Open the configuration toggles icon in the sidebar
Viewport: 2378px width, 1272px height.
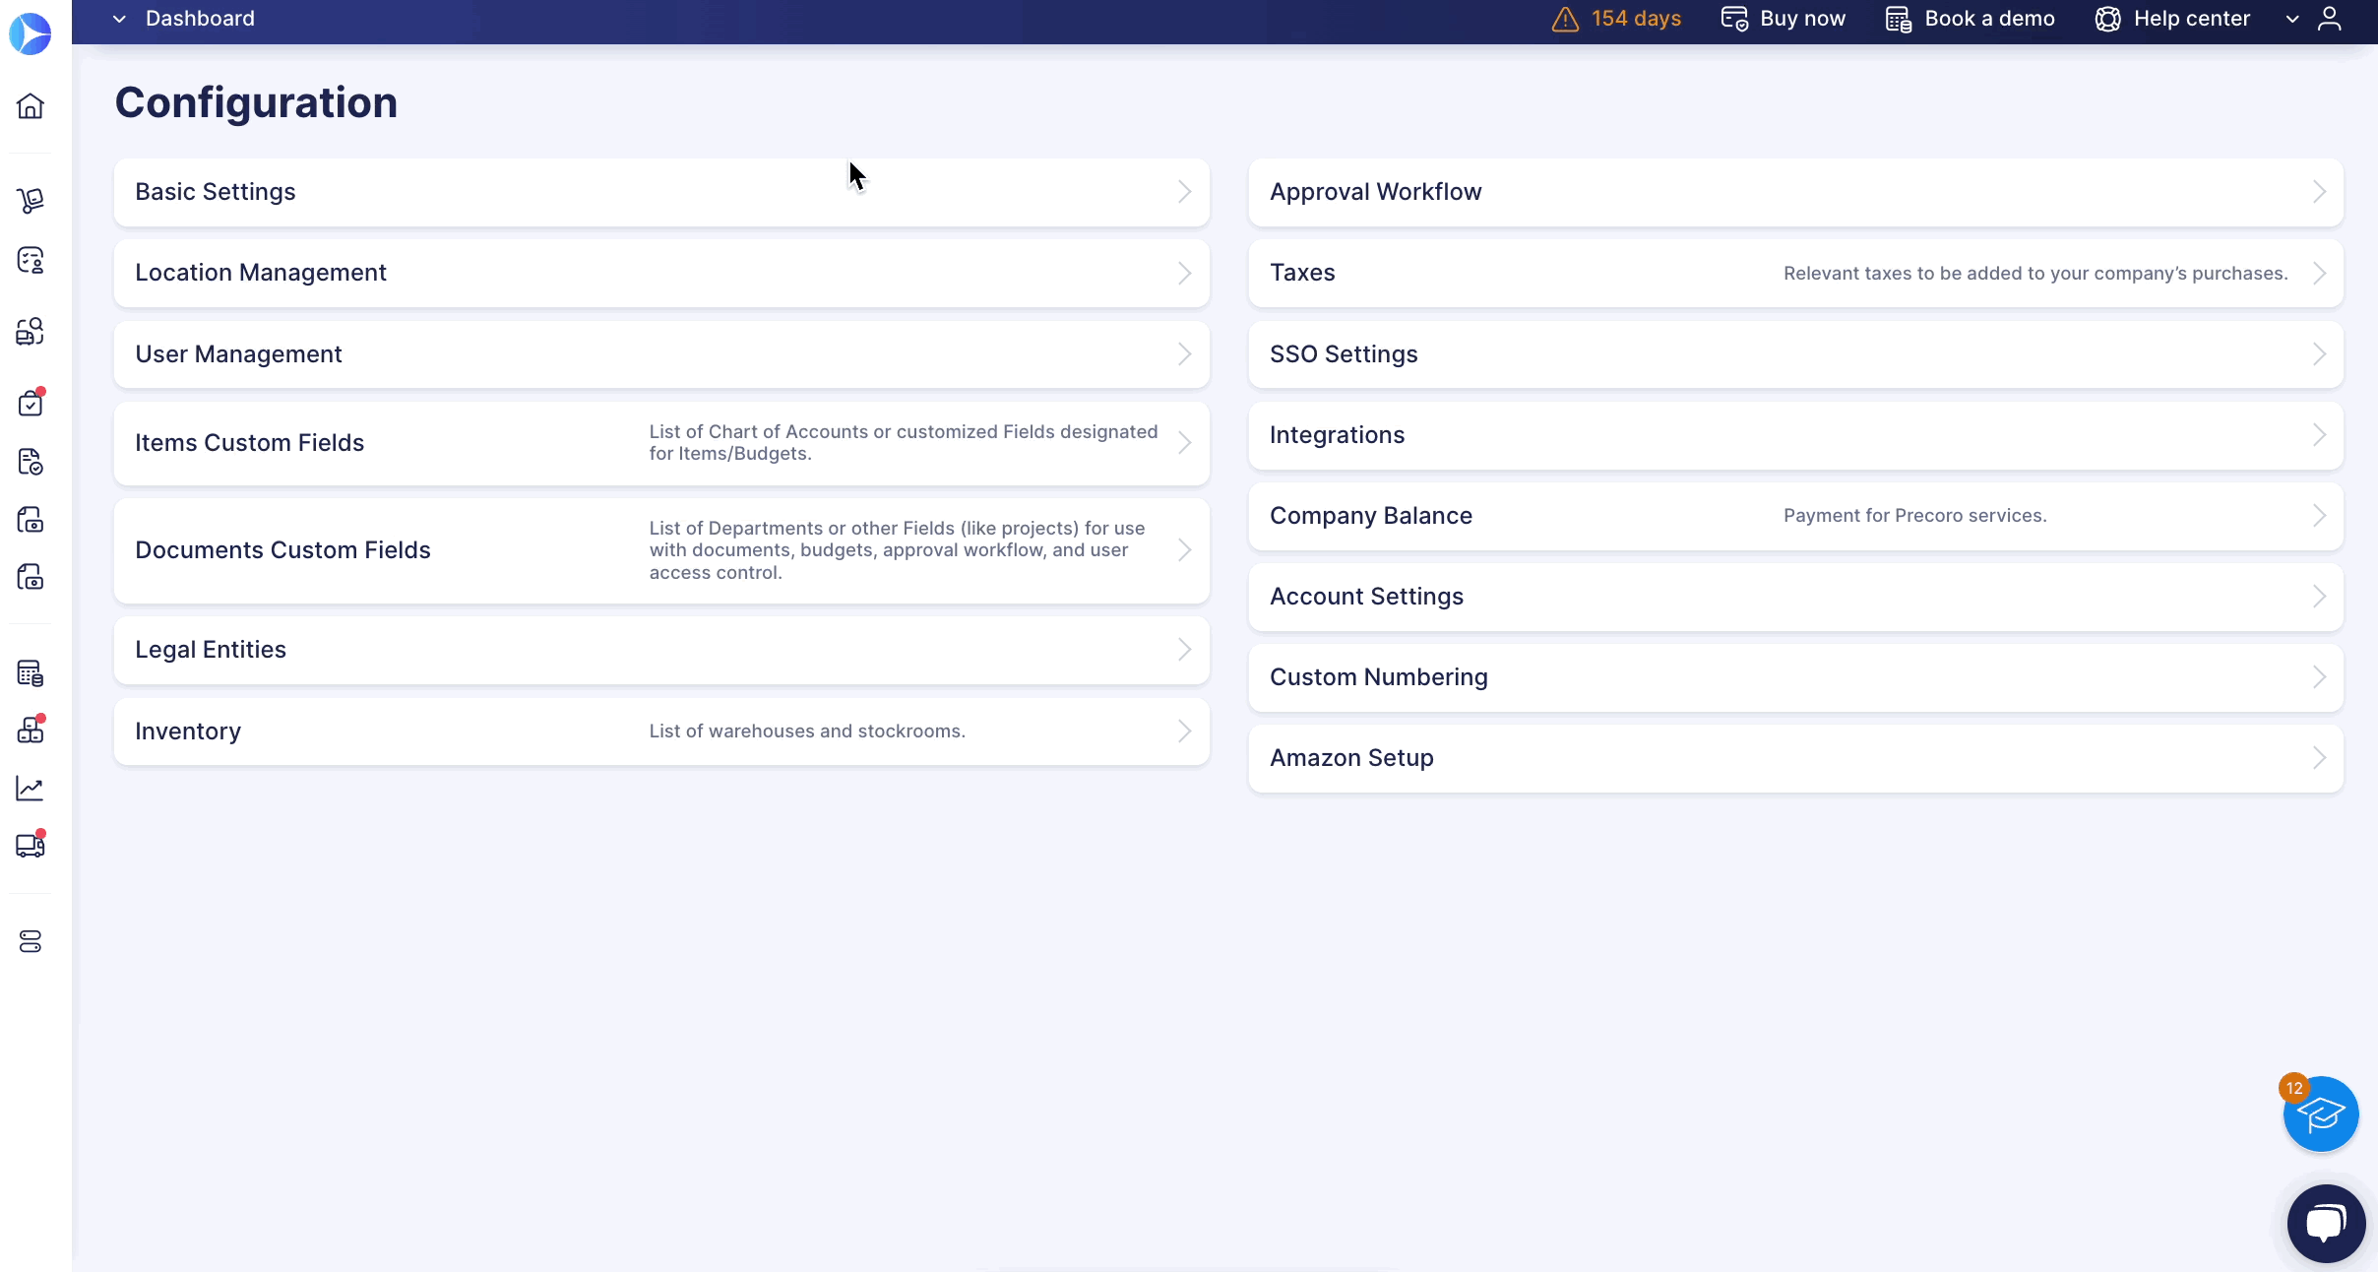pyautogui.click(x=31, y=942)
